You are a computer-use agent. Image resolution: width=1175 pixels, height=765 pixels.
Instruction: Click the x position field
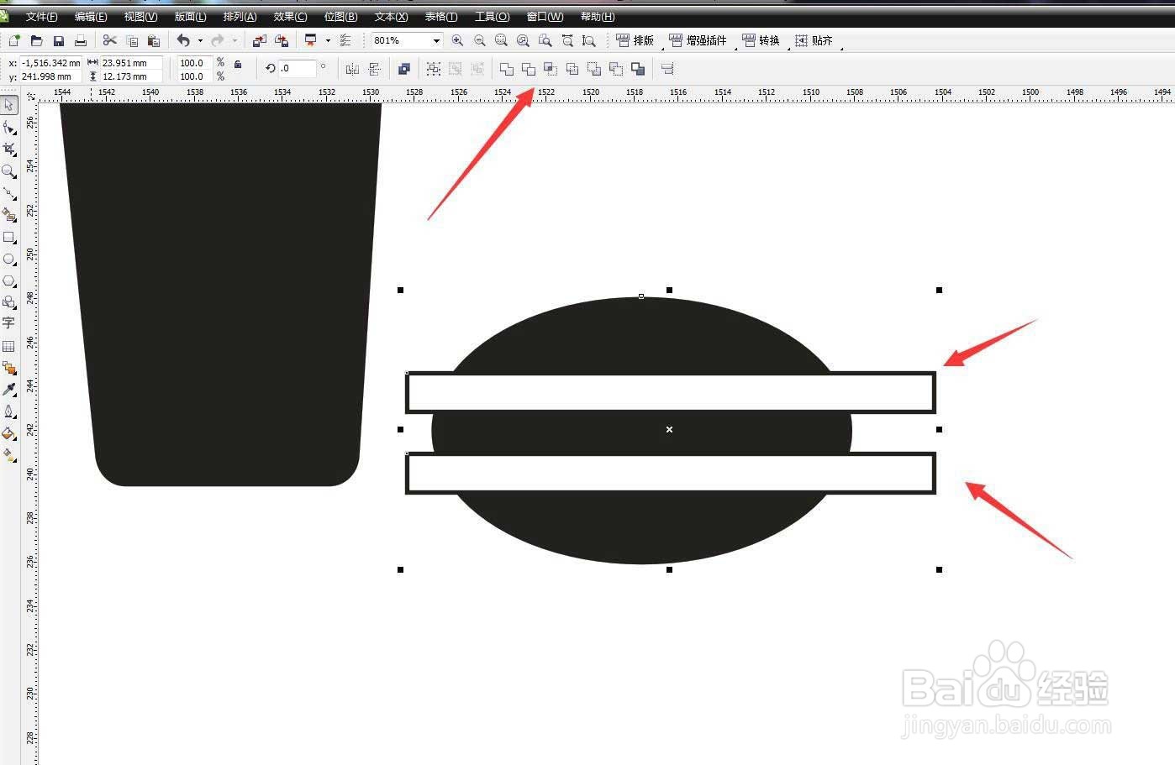click(50, 63)
